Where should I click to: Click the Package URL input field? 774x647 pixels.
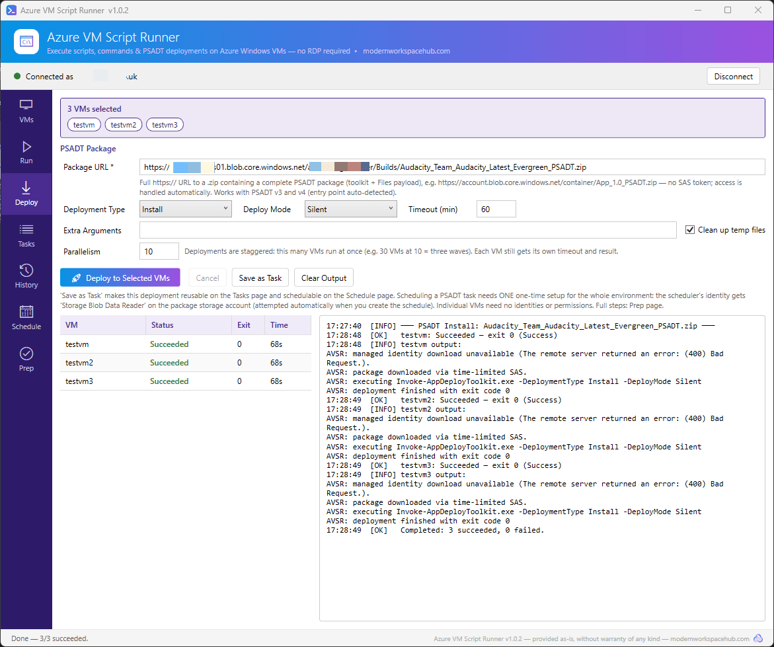452,167
